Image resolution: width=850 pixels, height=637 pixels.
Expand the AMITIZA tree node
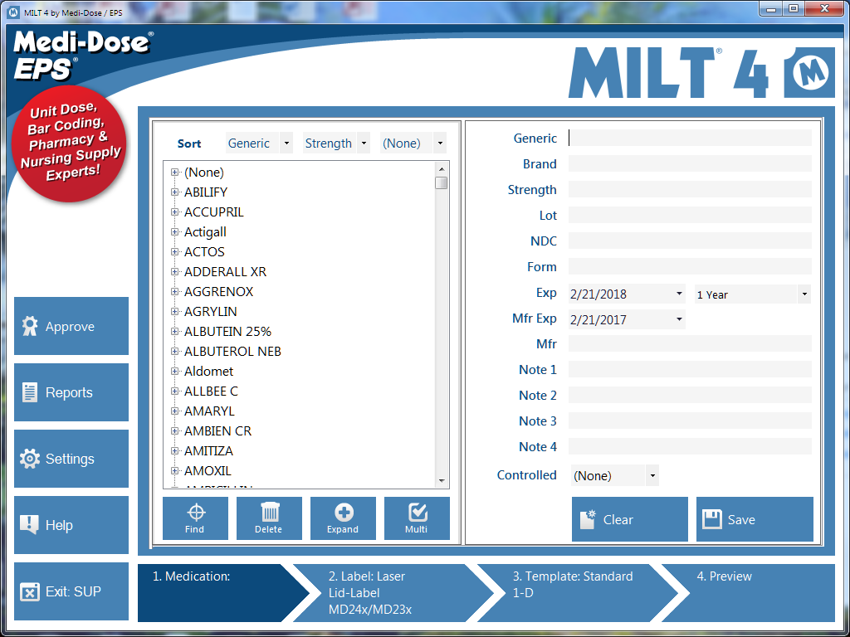[x=174, y=450]
